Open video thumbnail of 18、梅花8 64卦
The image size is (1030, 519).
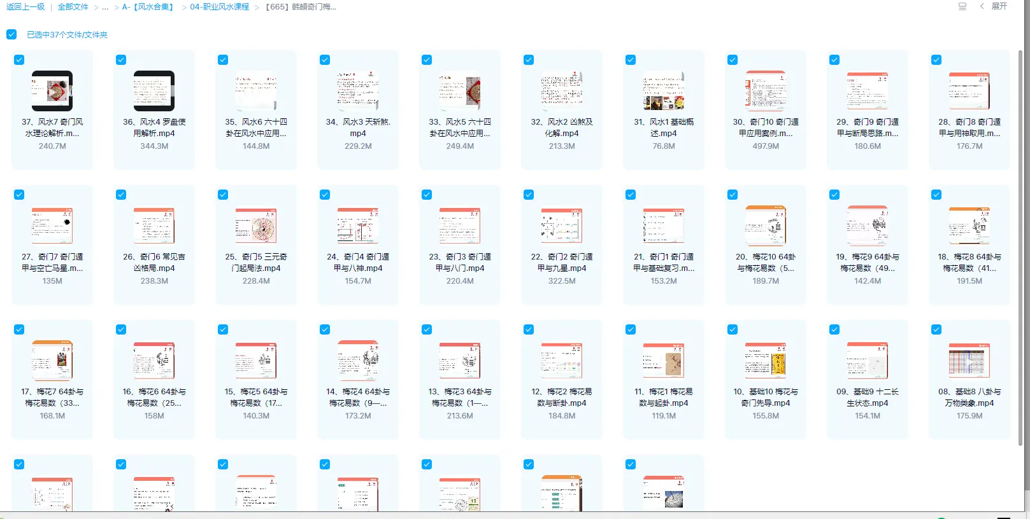pos(969,226)
